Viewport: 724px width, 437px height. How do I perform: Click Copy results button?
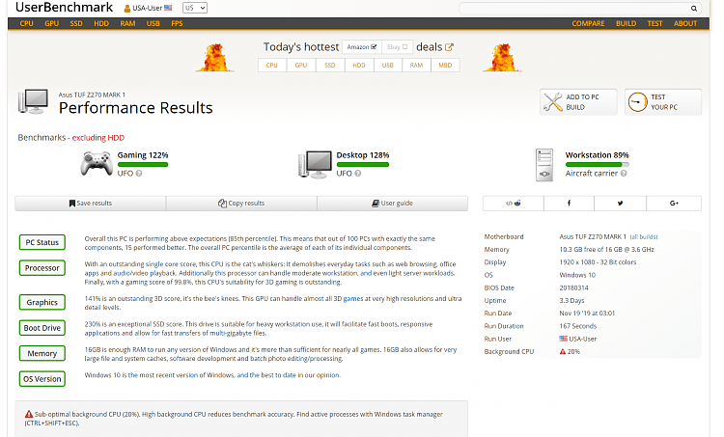pos(241,204)
